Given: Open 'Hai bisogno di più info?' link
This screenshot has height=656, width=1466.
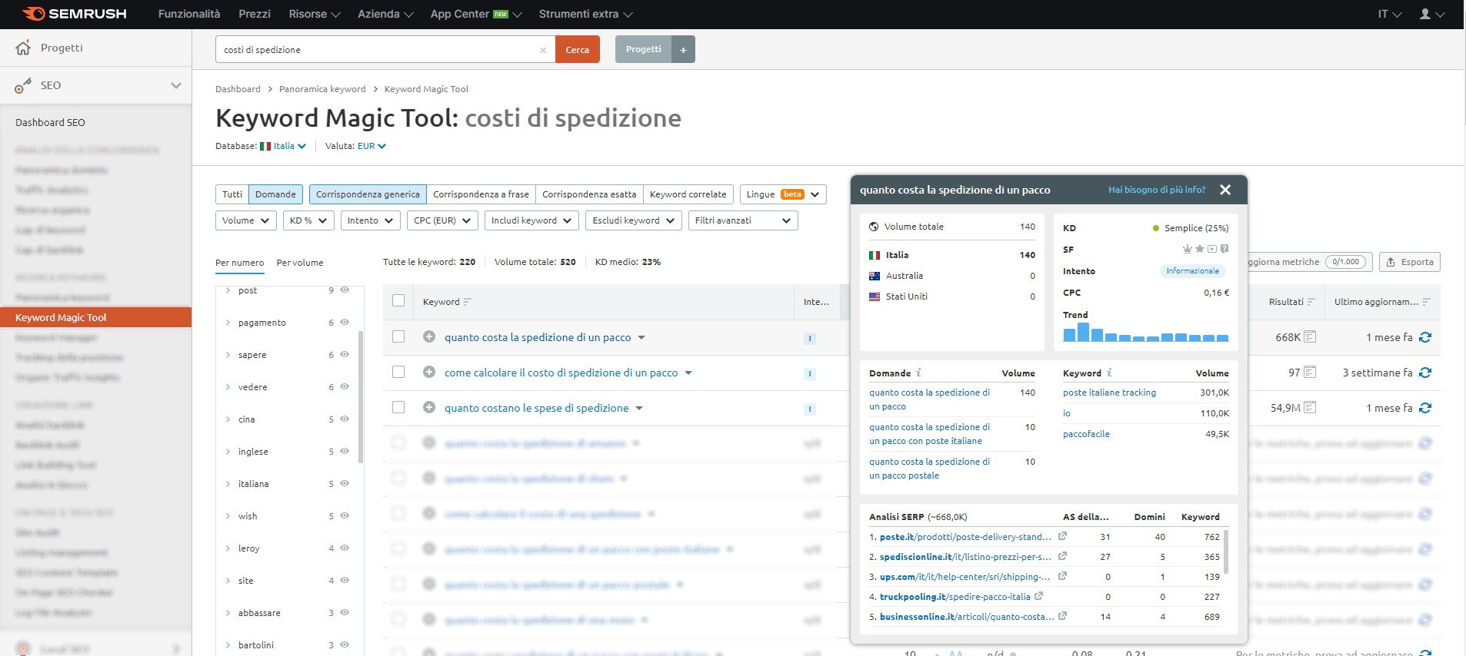Looking at the screenshot, I should coord(1157,190).
